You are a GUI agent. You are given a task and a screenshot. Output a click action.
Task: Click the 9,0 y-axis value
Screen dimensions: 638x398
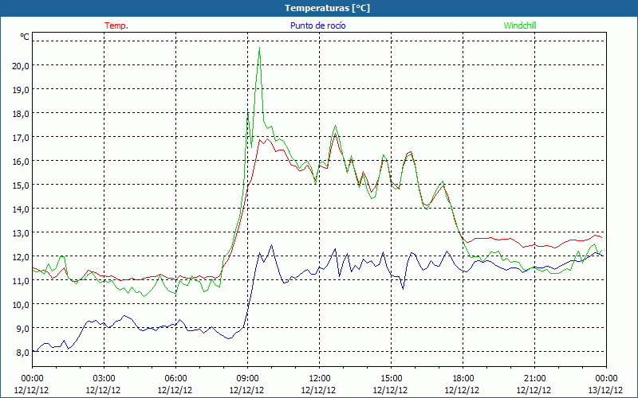pos(22,329)
